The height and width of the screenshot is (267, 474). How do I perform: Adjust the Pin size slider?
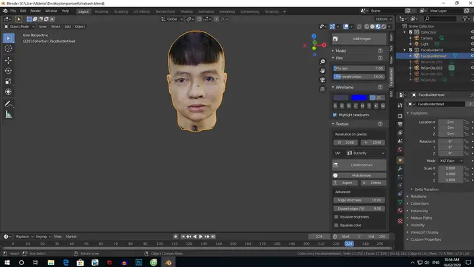359,68
